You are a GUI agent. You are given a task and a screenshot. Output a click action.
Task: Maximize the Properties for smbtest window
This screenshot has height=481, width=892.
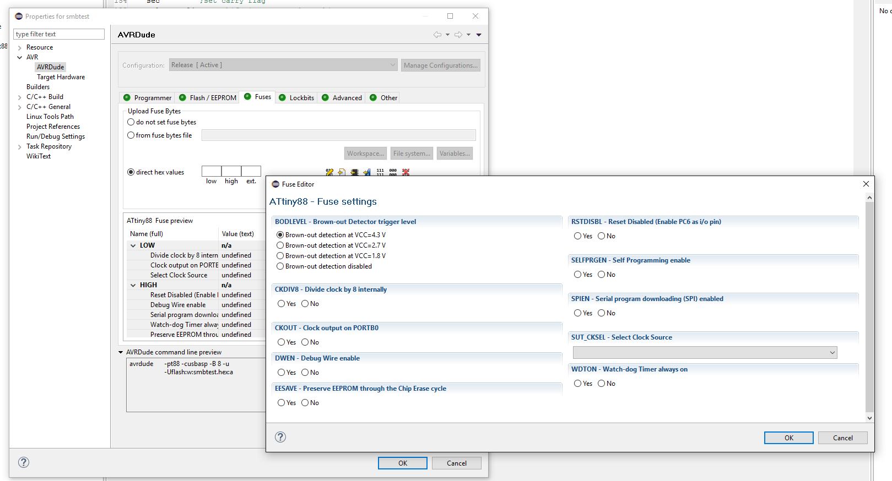pyautogui.click(x=450, y=16)
